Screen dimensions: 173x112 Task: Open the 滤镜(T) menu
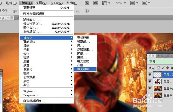(x=26, y=3)
